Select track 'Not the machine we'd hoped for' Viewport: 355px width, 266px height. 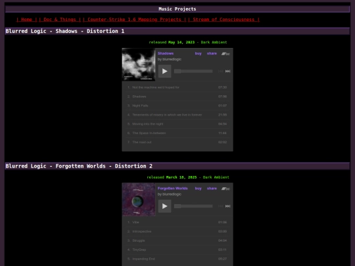(x=177, y=87)
